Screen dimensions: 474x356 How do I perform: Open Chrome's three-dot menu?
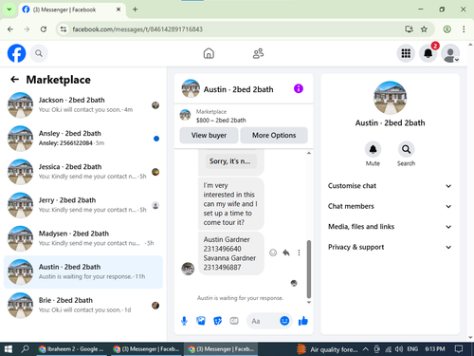pos(464,29)
